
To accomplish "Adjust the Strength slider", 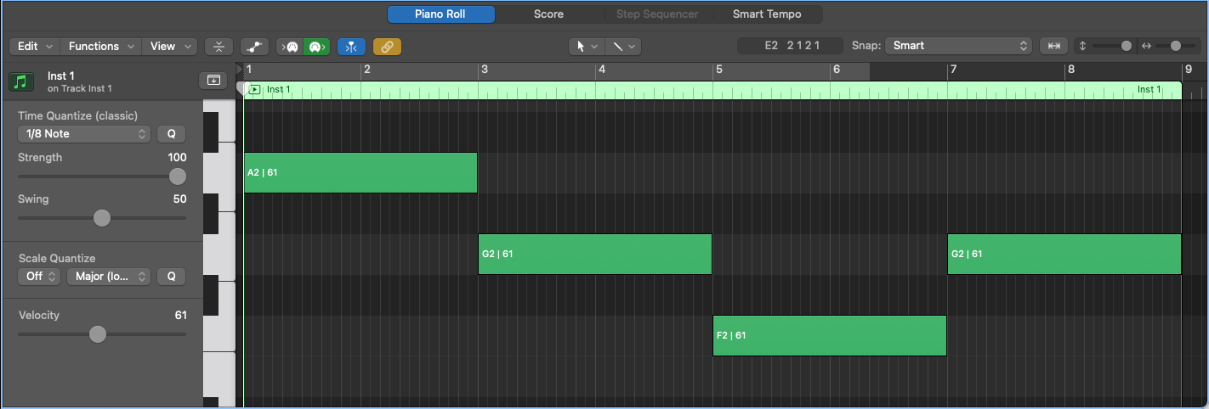I will (x=177, y=176).
